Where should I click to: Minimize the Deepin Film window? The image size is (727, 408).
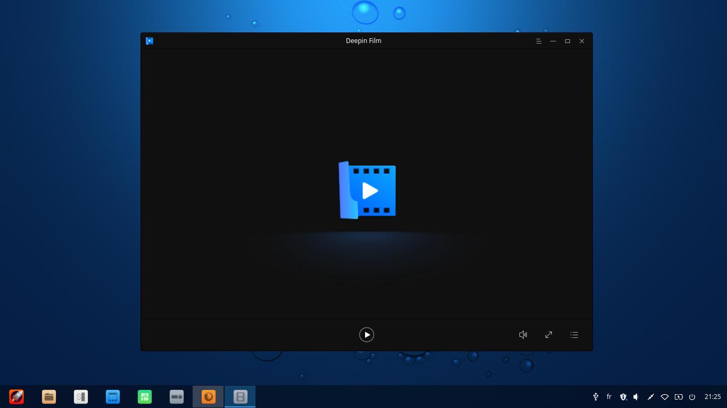[553, 41]
